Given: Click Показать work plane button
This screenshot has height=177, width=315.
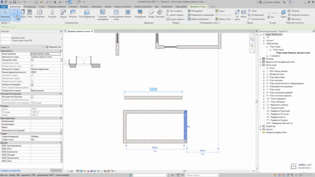Looking at the screenshot, I should [293, 11].
